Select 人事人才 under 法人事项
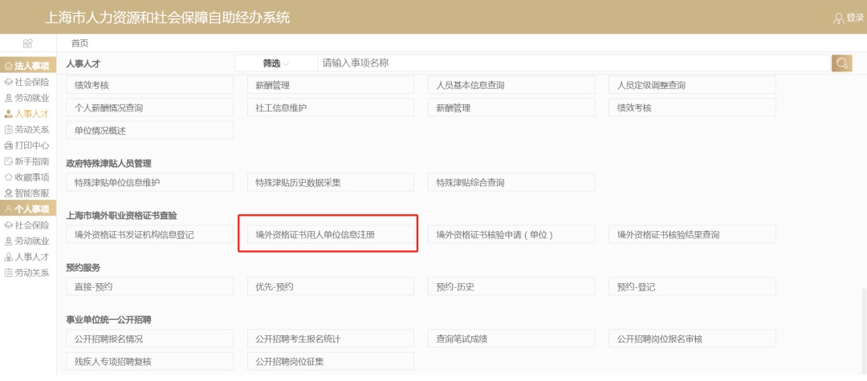The height and width of the screenshot is (381, 867). click(27, 114)
